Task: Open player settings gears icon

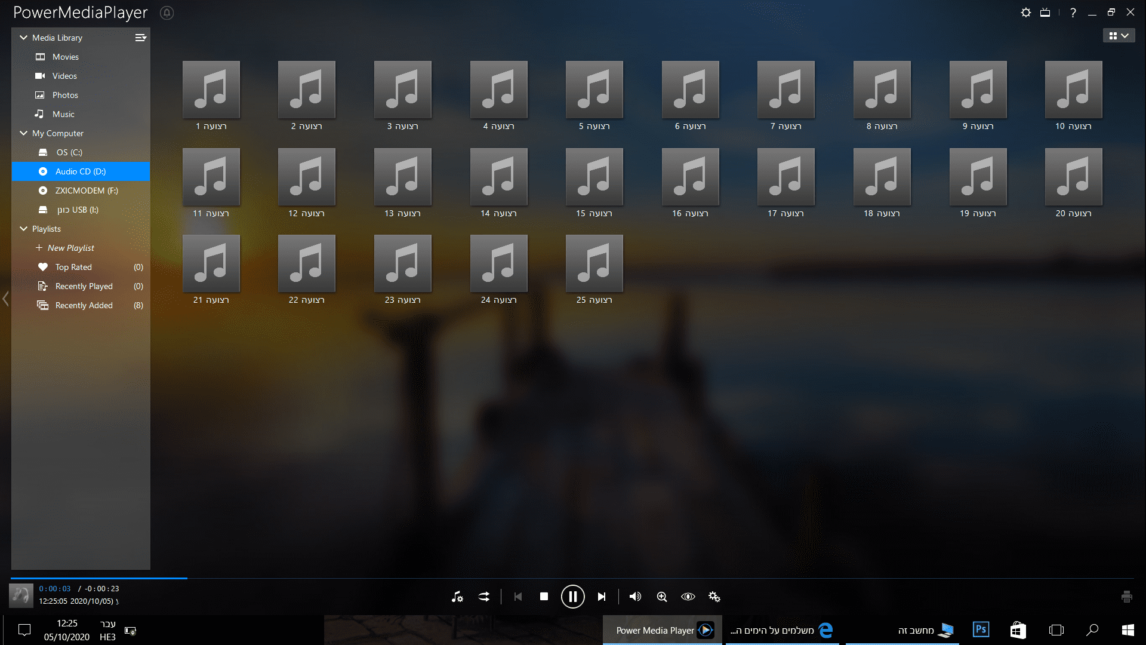Action: tap(714, 597)
